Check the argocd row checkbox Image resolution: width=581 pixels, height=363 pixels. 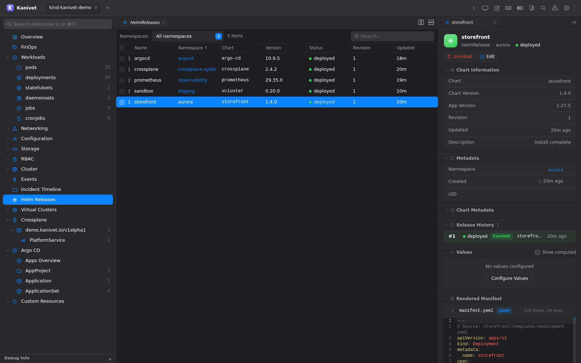122,58
